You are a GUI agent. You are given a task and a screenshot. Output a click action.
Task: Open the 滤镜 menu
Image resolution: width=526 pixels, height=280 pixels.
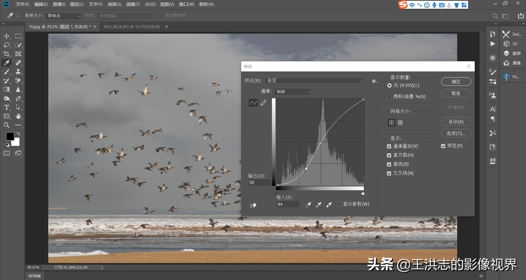(x=133, y=4)
